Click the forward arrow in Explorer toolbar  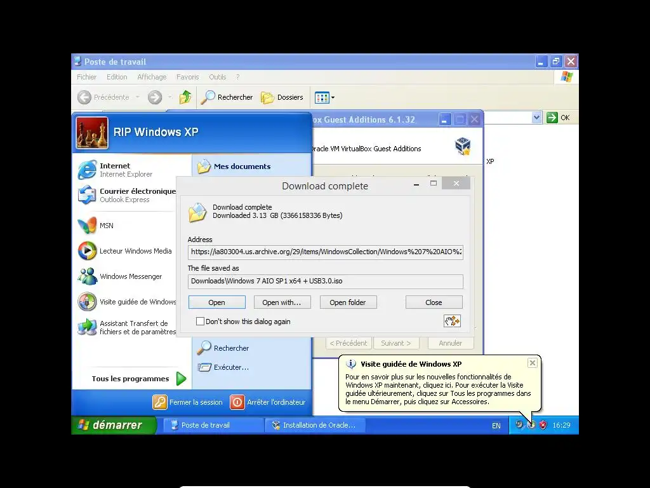[155, 97]
